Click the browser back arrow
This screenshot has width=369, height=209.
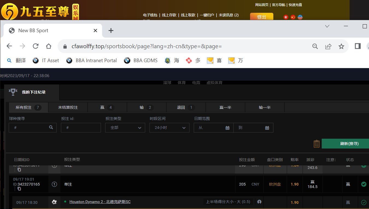9,46
